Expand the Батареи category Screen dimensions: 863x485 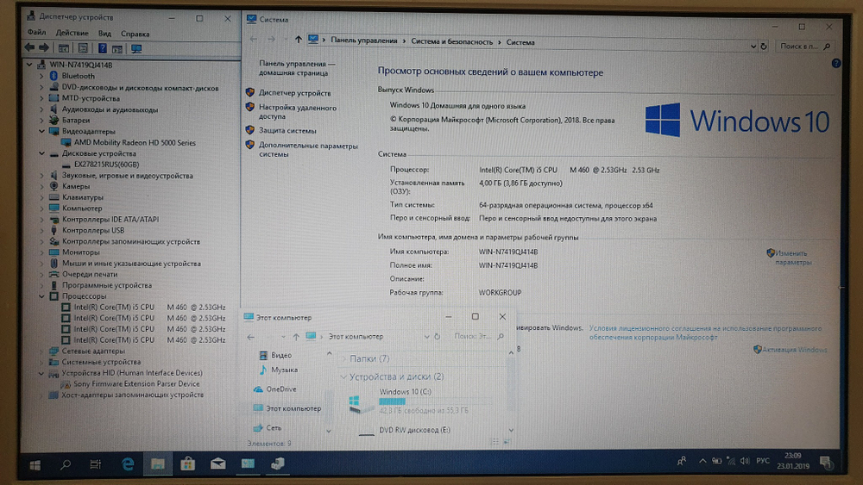click(x=41, y=121)
